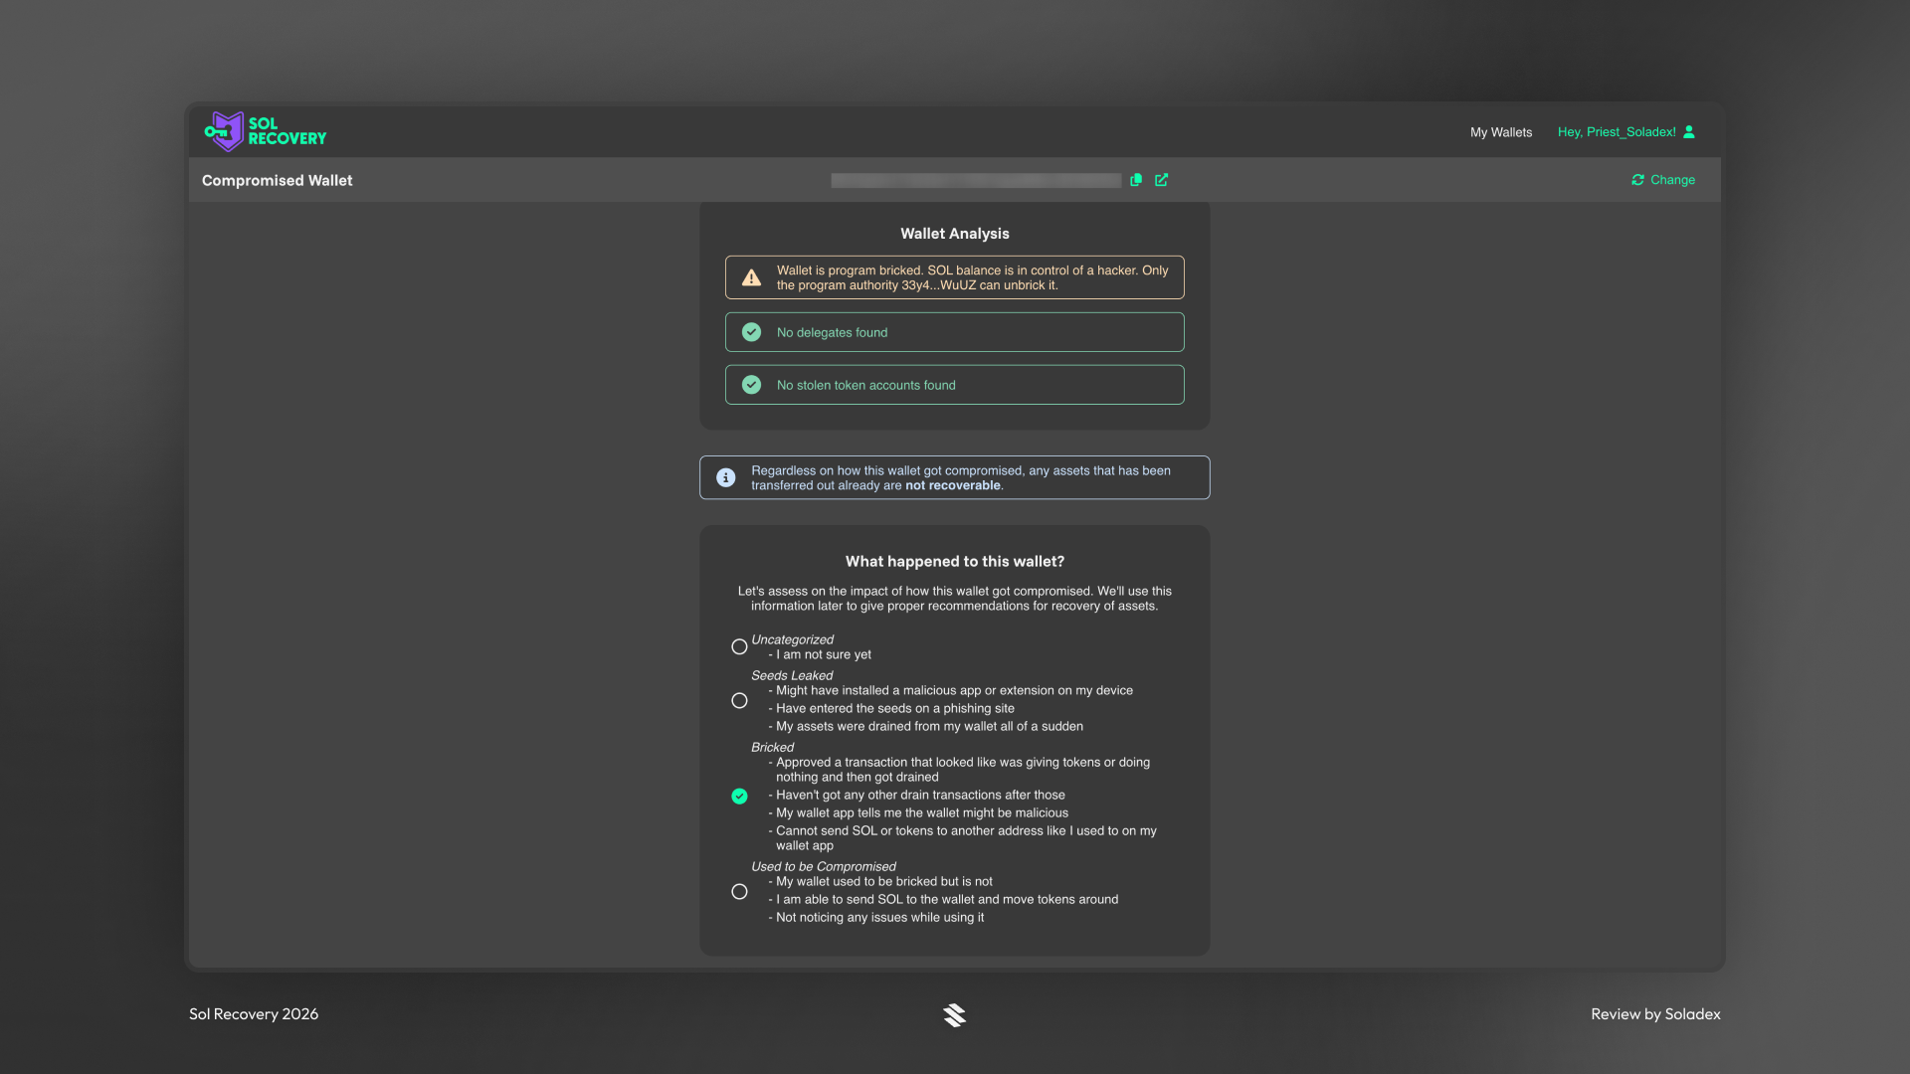Select the 'Seeds Leaked' option
The image size is (1910, 1074).
click(739, 700)
